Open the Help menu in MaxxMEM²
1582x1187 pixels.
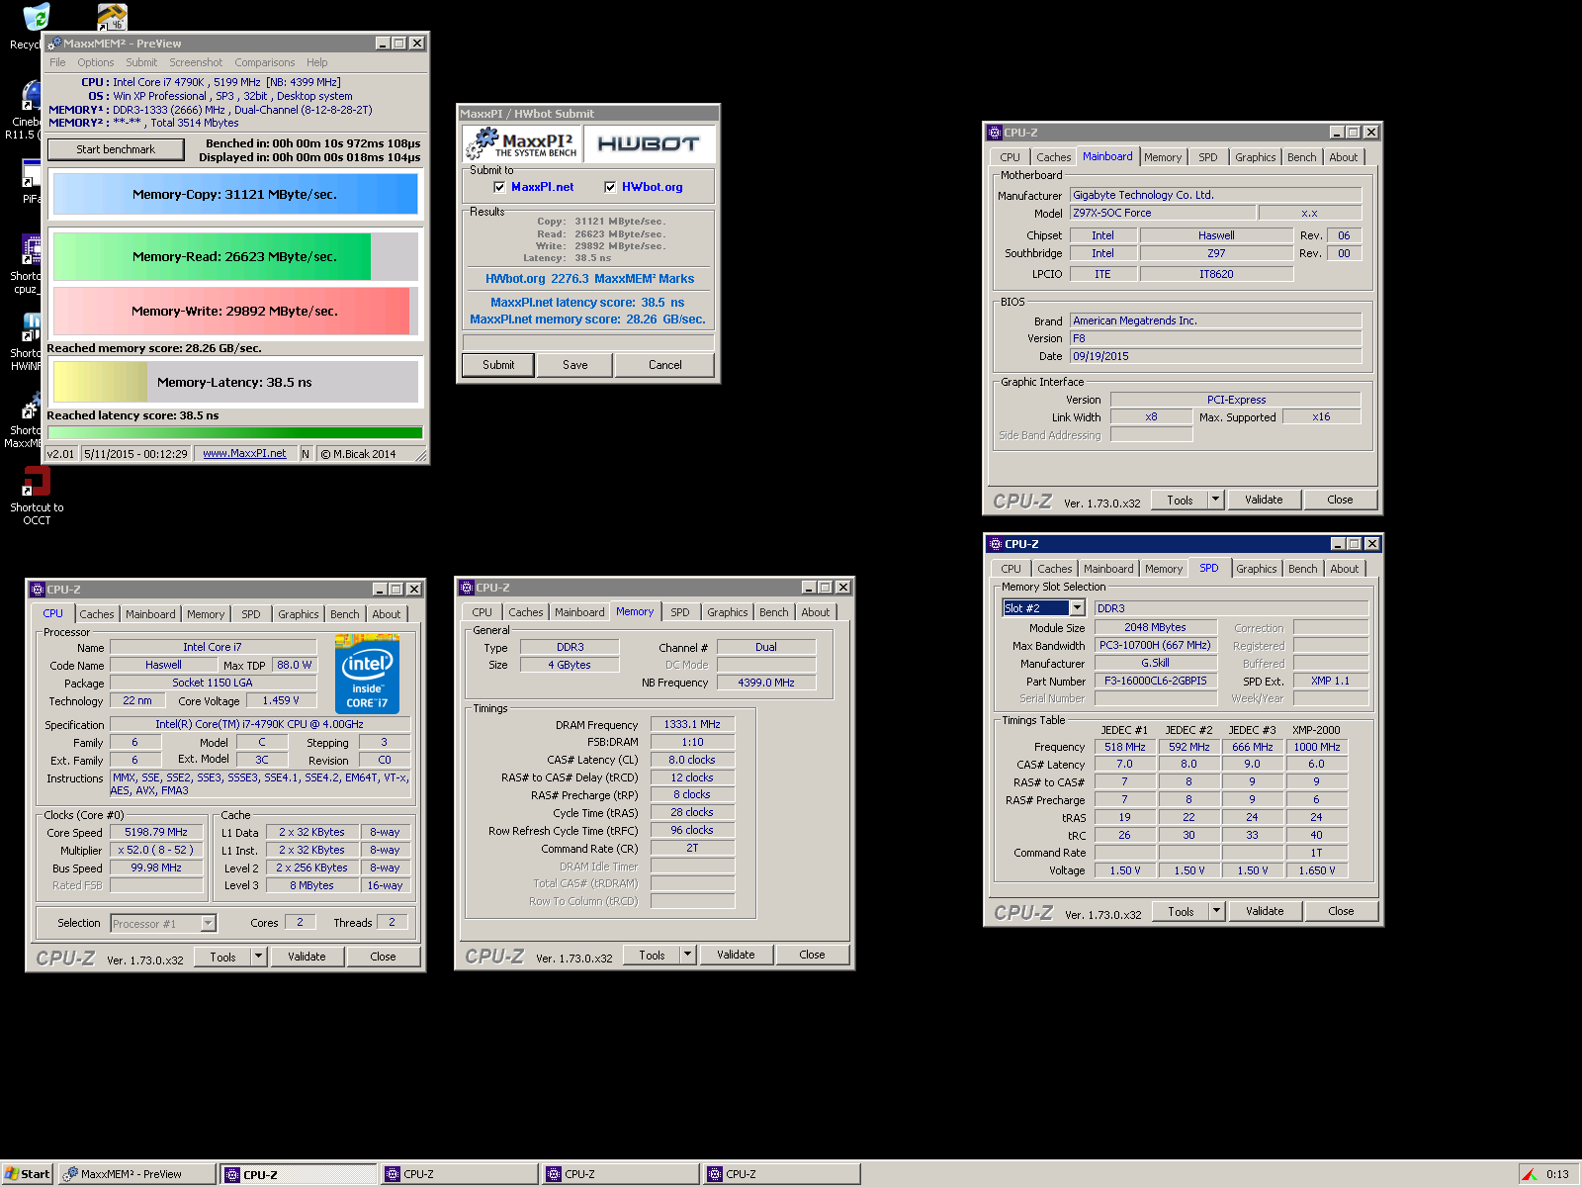[x=316, y=62]
